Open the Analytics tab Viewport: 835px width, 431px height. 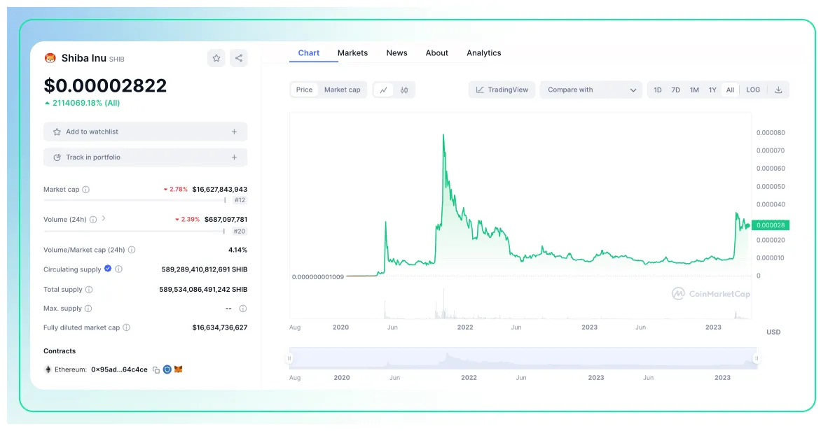click(x=483, y=52)
